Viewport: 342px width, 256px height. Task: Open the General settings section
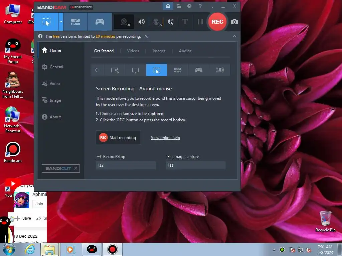click(x=52, y=67)
